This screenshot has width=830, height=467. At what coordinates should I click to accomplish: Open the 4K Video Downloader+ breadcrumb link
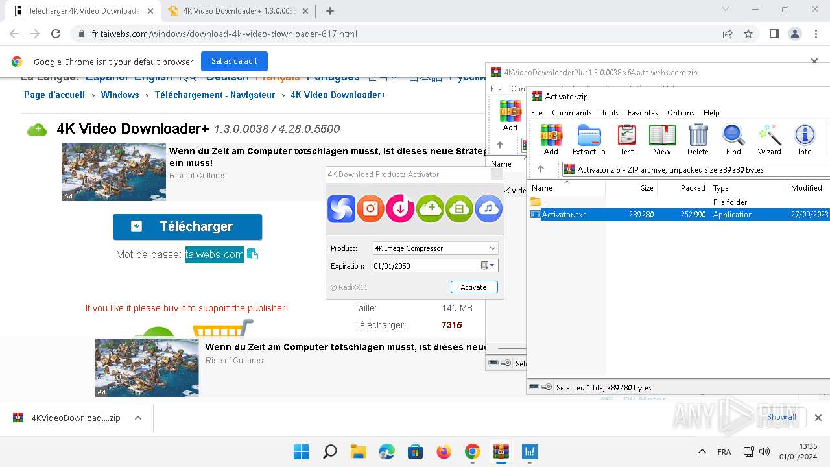338,95
